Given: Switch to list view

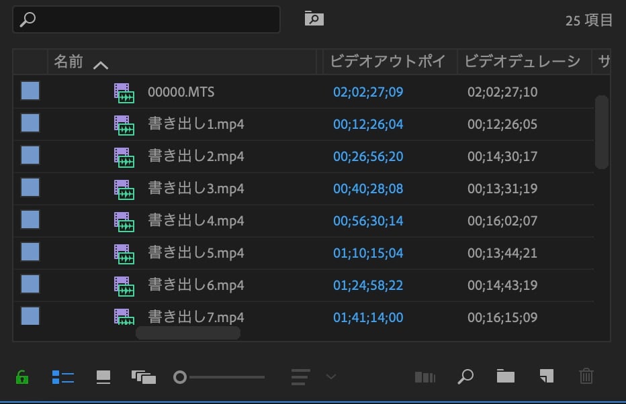Looking at the screenshot, I should [x=62, y=377].
